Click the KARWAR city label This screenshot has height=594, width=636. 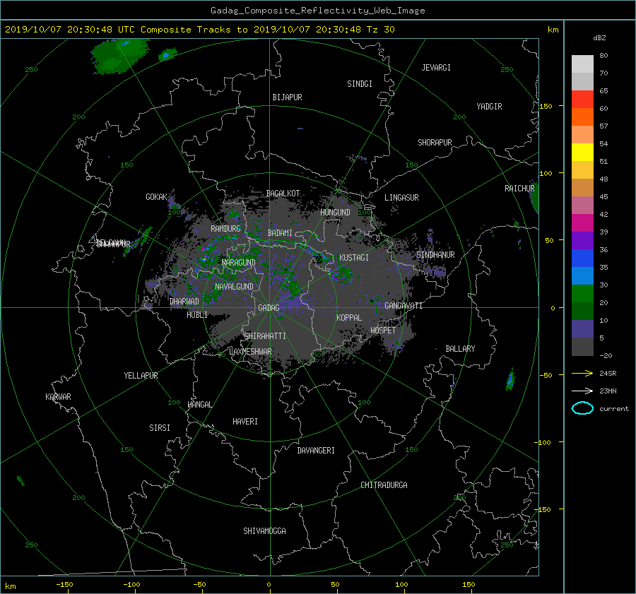(x=58, y=397)
